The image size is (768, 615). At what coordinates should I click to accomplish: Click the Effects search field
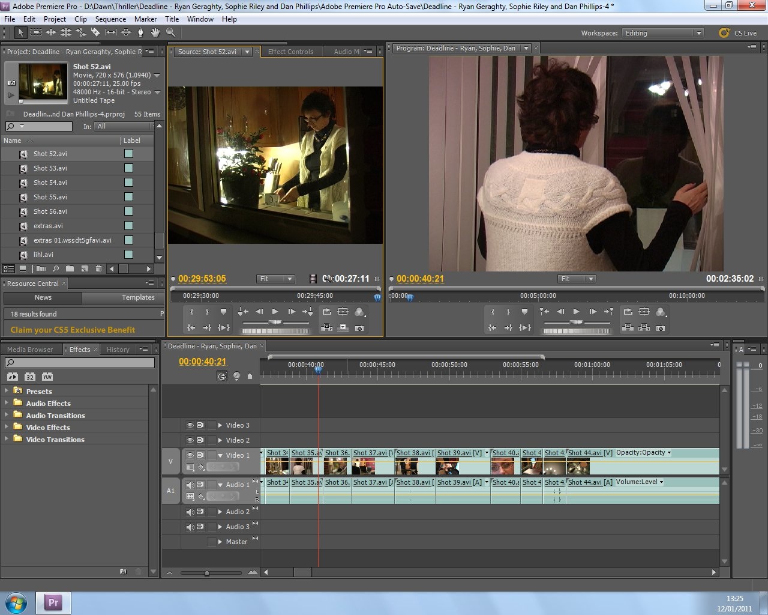80,363
